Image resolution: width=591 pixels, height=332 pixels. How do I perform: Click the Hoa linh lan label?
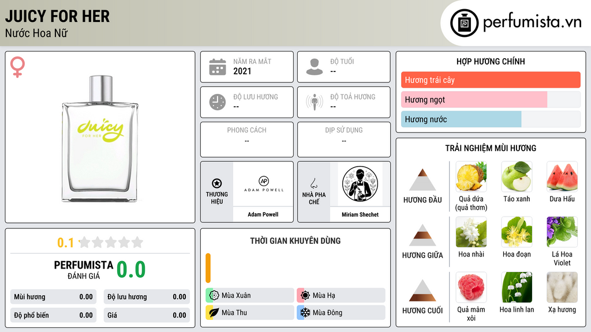point(517,310)
